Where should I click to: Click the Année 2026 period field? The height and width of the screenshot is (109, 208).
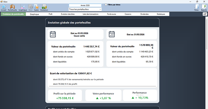[85, 5]
